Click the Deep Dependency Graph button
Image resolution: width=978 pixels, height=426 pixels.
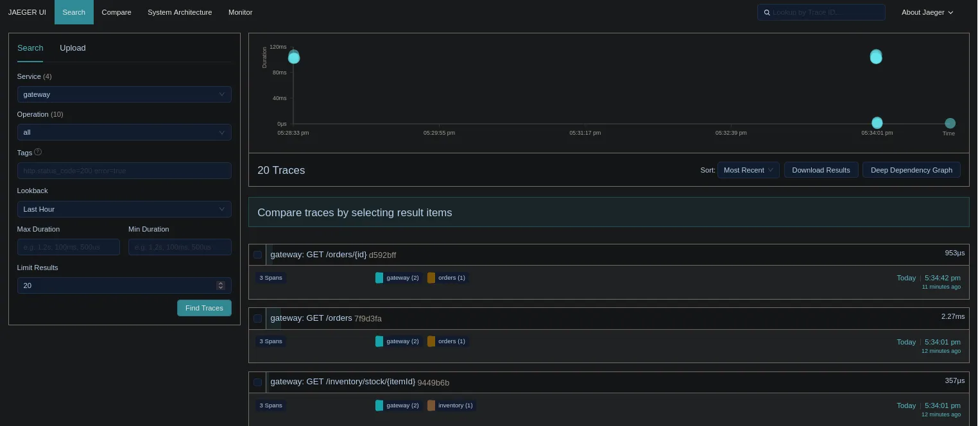click(x=911, y=170)
